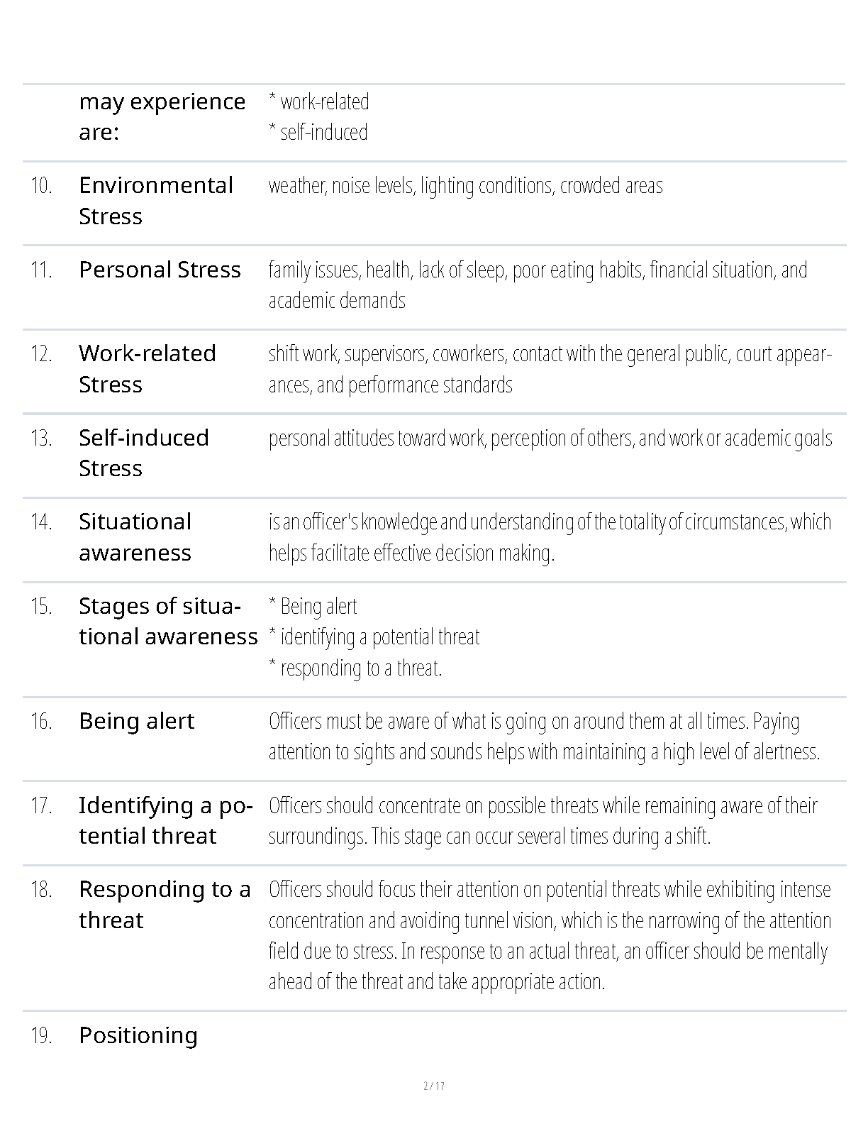868x1124 pixels.
Task: Click the definition starting "family issues, health"
Action: 537,285
